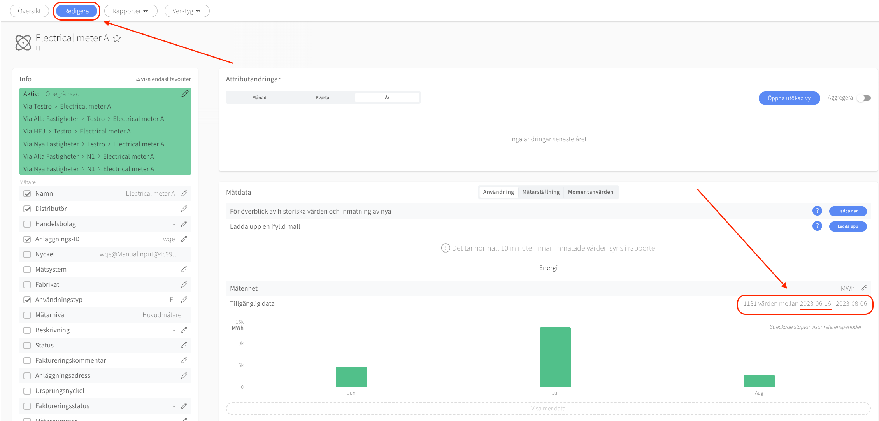Switch attribute changes to Kvartal
The width and height of the screenshot is (879, 421).
tap(323, 98)
